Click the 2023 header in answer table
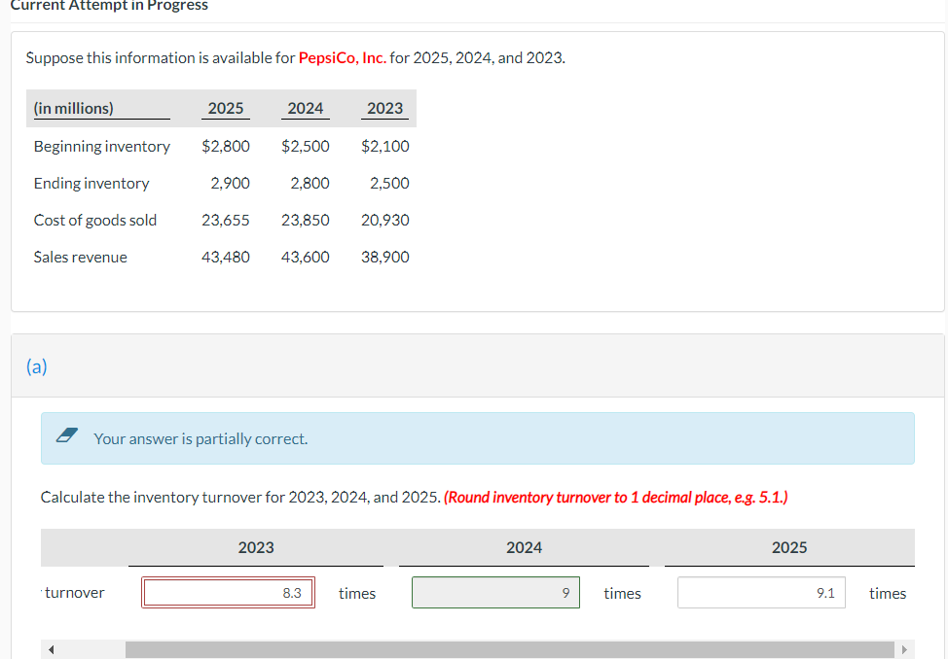948x659 pixels. [256, 547]
